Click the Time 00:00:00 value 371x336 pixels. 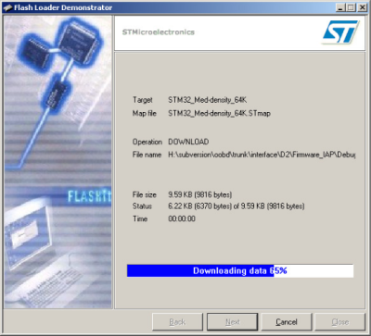click(x=182, y=218)
